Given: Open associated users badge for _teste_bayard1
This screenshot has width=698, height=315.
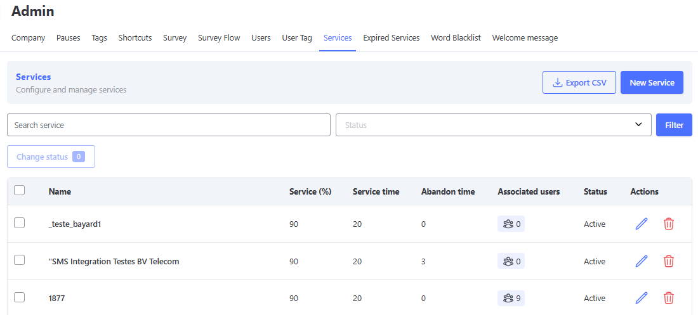Looking at the screenshot, I should 511,224.
